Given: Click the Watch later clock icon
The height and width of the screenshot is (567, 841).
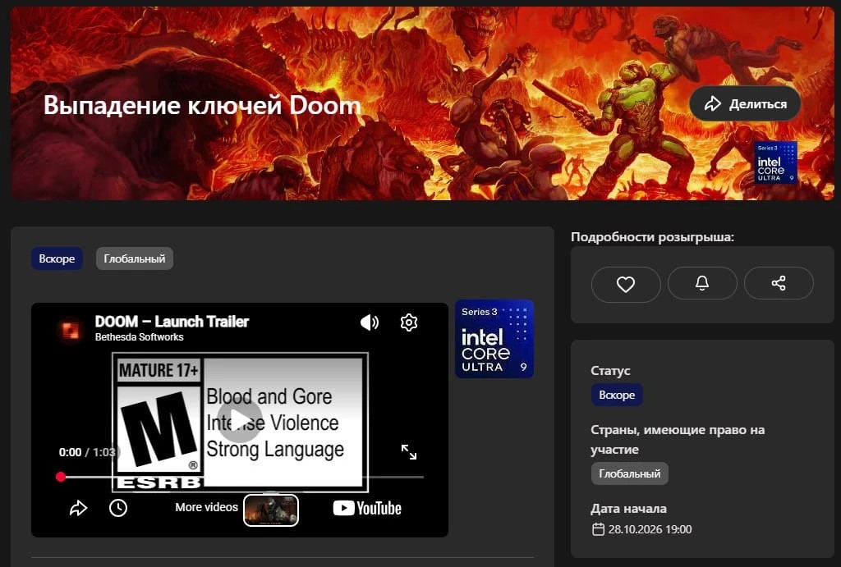Looking at the screenshot, I should [x=118, y=508].
